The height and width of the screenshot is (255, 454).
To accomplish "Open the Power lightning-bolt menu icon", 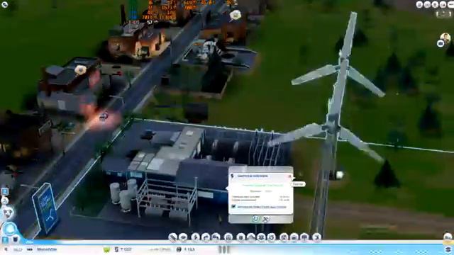I will (x=196, y=237).
